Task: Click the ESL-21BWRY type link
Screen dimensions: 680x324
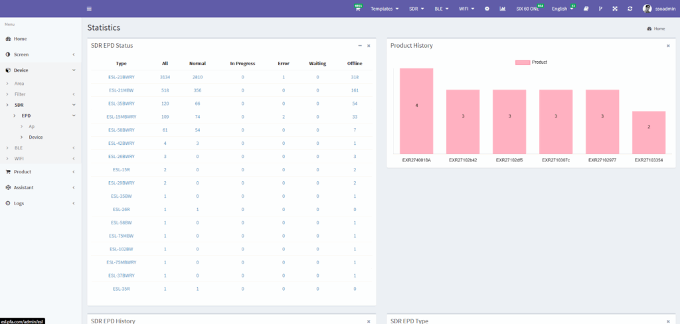Action: 121,77
